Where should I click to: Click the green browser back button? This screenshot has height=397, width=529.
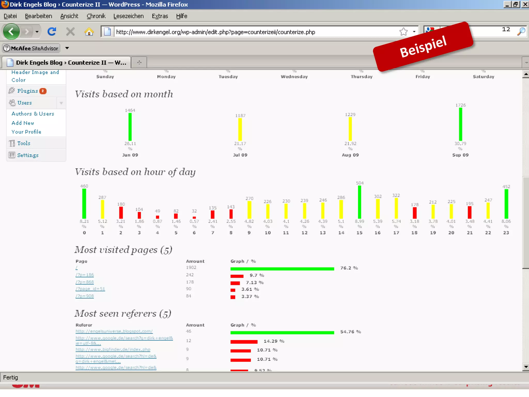11,32
